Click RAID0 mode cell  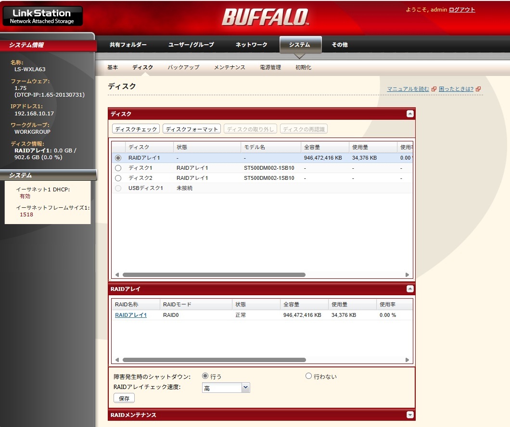pos(171,315)
